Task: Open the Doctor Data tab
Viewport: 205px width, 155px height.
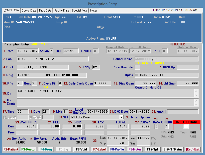Action: (x=29, y=11)
